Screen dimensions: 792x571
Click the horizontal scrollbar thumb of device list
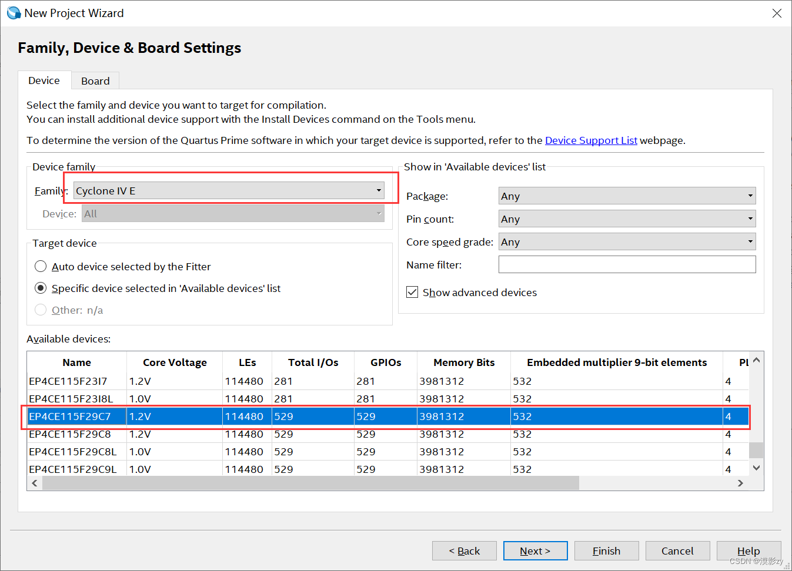tap(311, 483)
